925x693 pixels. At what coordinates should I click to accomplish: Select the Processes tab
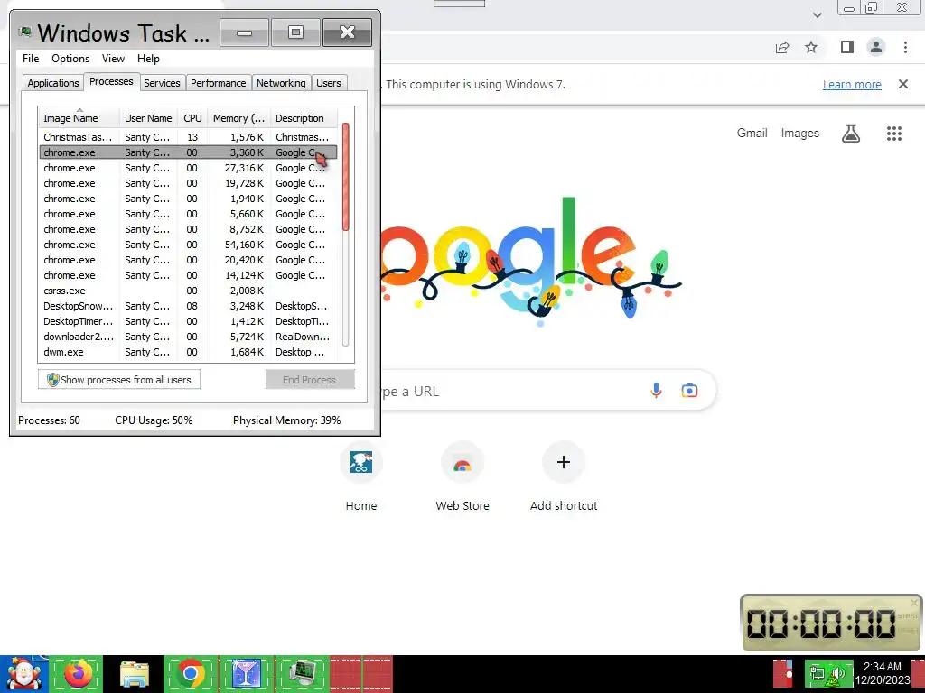click(x=111, y=81)
